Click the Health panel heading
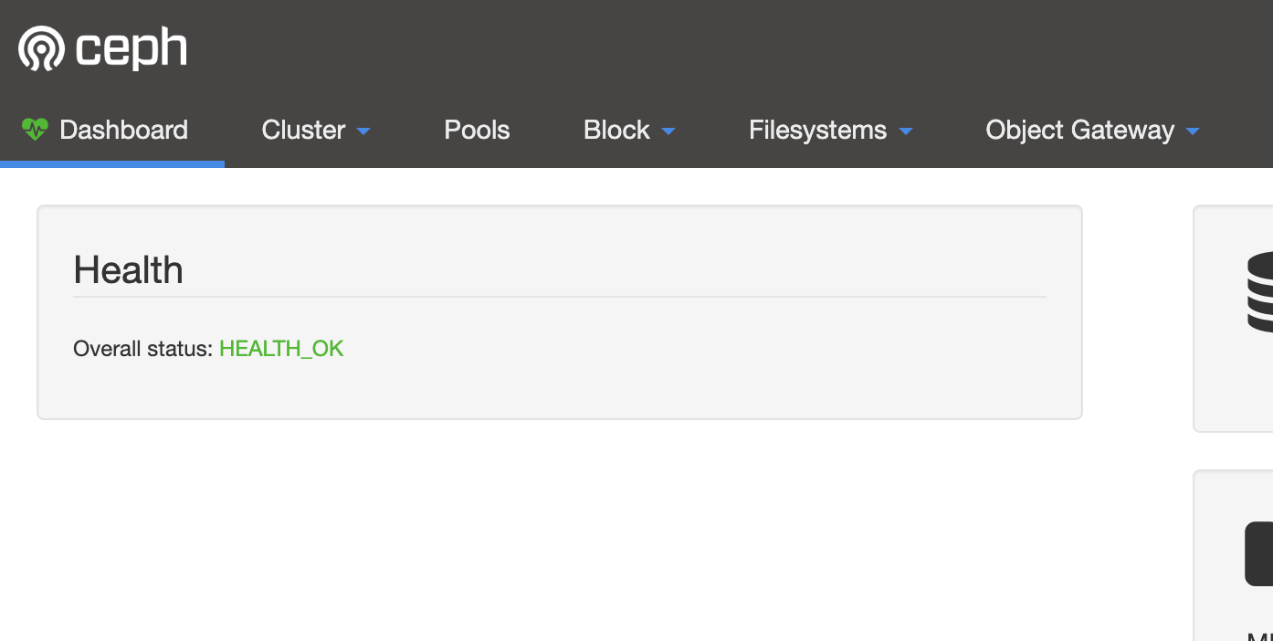This screenshot has width=1273, height=641. tap(128, 270)
